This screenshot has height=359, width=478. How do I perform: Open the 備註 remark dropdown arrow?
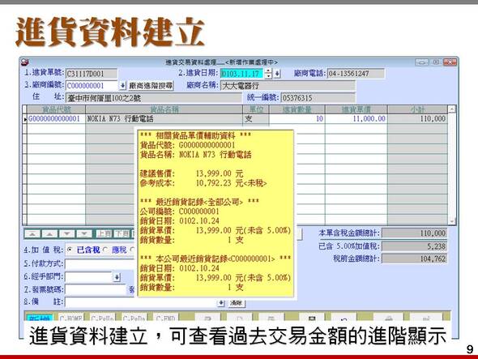point(220,303)
